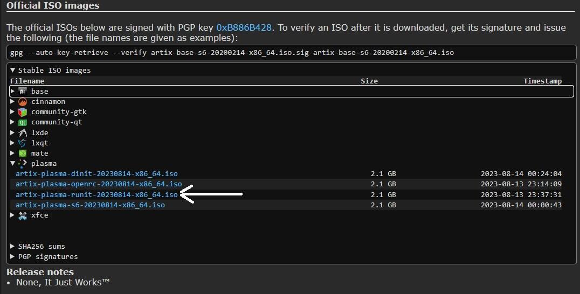Screen dimensions: 580x294
Task: Download artix-plasma-s6-20230814 ISO
Action: click(90, 205)
